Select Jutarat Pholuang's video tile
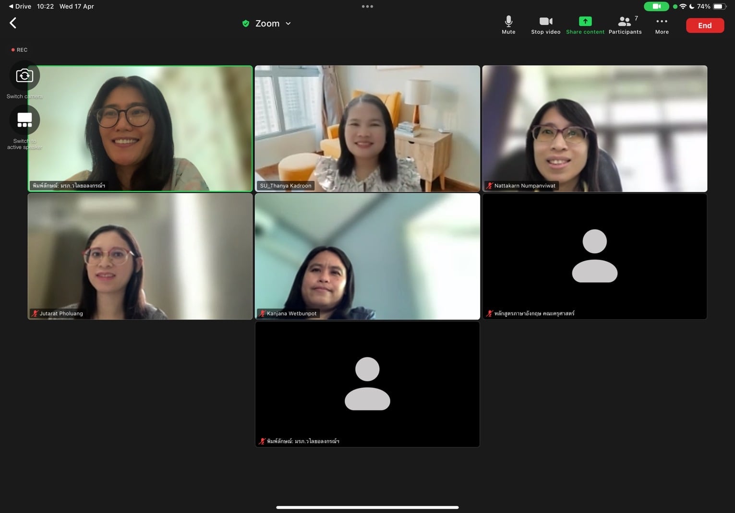The height and width of the screenshot is (513, 735). pos(140,256)
